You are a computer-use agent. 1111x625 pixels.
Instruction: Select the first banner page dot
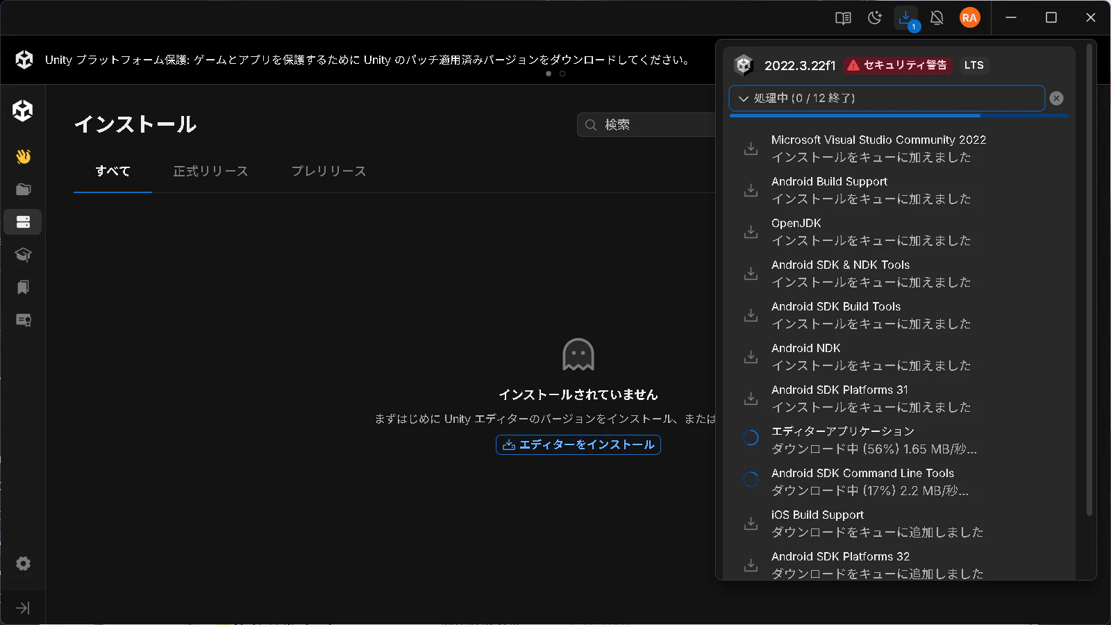point(549,74)
